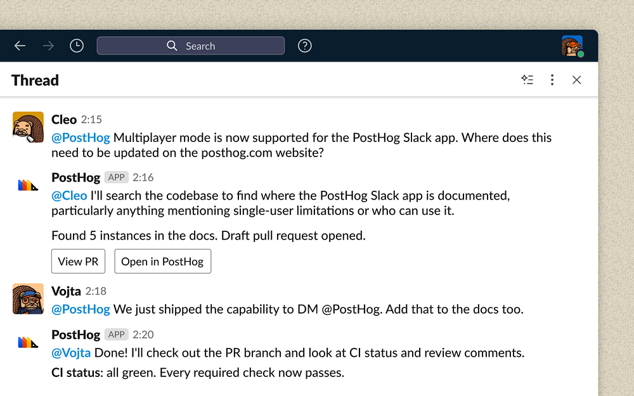Close the Thread panel
This screenshot has height=396, width=634.
point(576,80)
